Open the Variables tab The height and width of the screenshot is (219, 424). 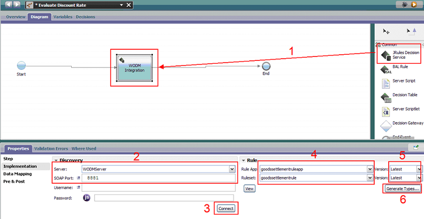tap(63, 17)
